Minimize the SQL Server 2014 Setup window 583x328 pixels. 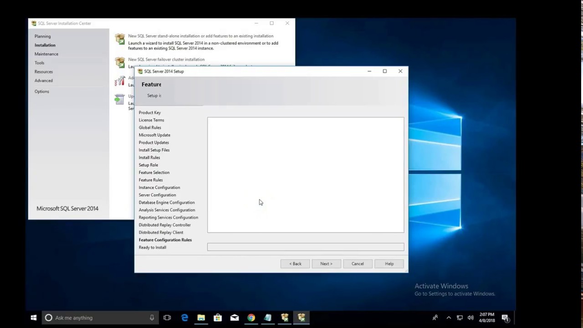[369, 71]
